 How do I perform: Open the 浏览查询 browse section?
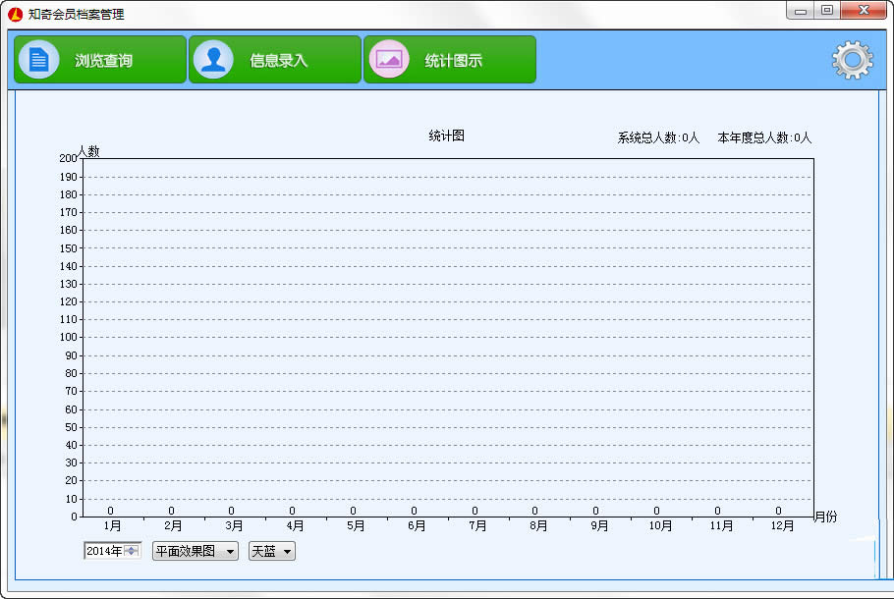pos(100,59)
